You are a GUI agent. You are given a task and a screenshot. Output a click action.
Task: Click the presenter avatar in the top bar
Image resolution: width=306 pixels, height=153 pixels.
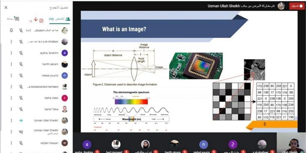(x=281, y=6)
